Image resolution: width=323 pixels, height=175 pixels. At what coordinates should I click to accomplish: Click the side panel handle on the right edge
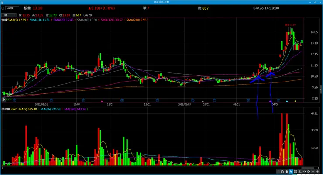point(320,89)
